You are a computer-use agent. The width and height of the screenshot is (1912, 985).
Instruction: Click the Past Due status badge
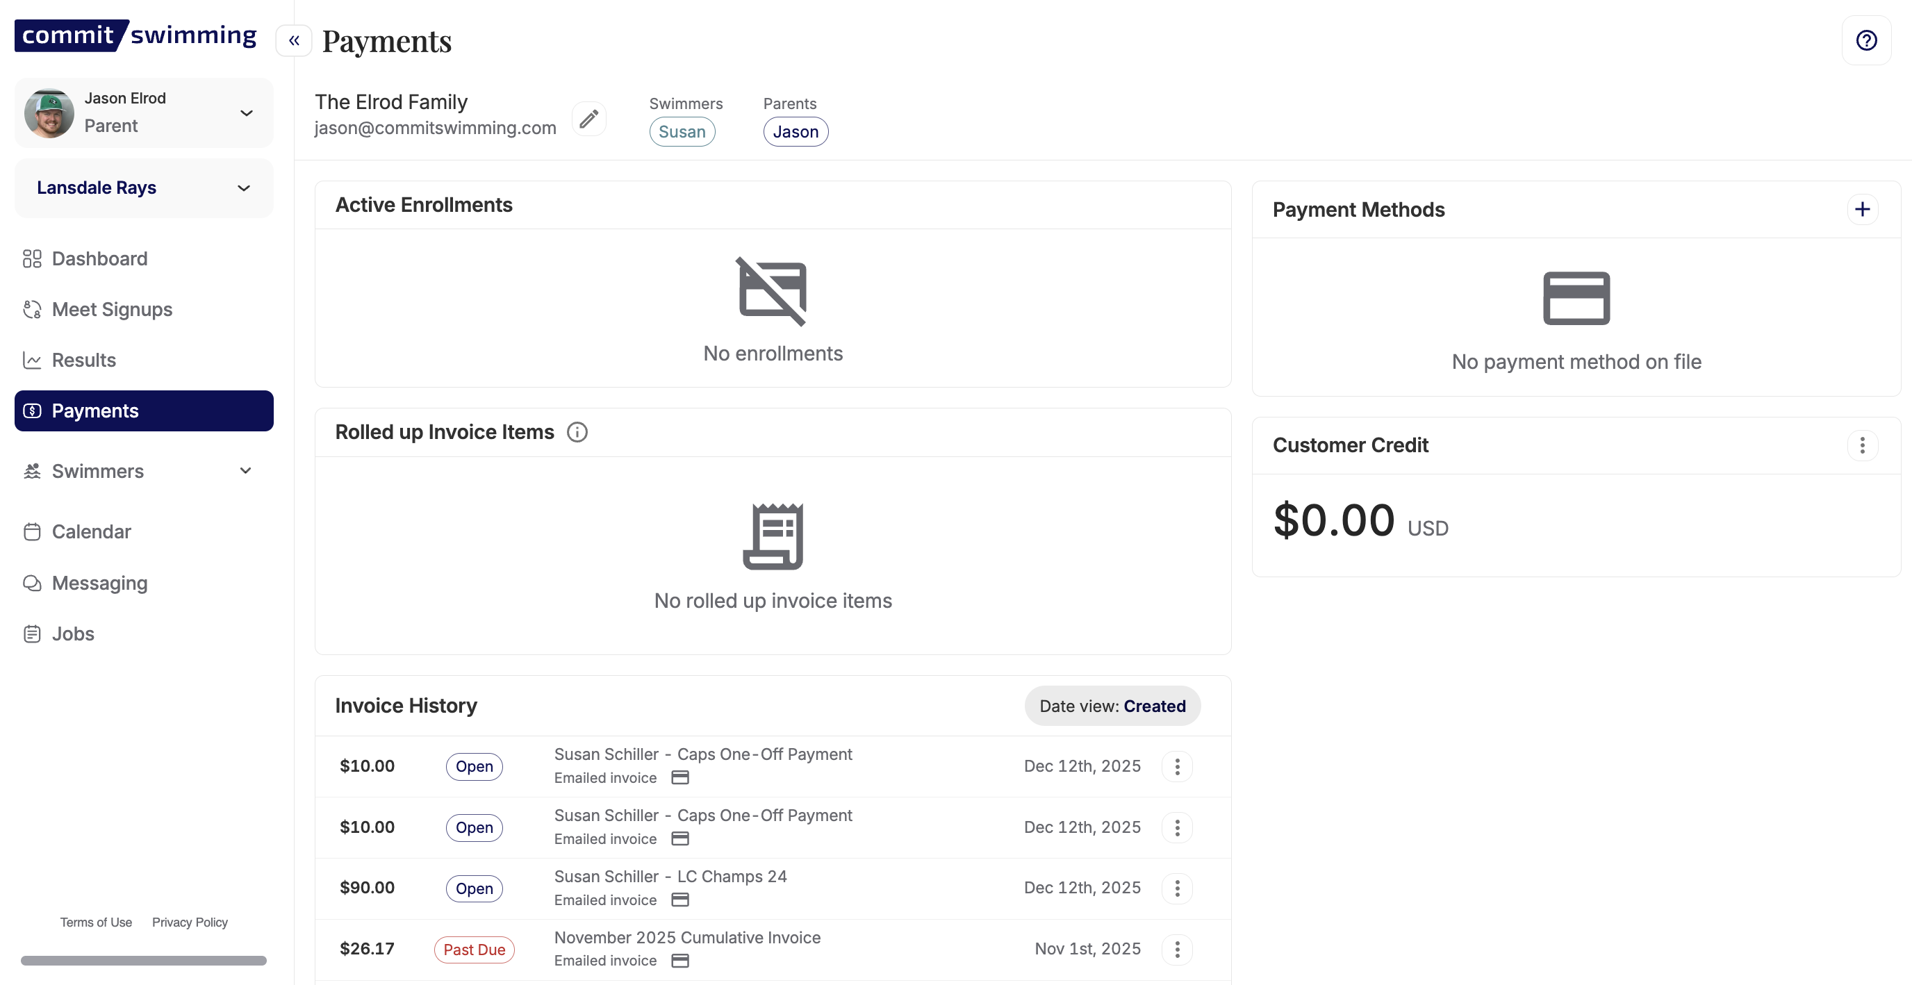474,950
